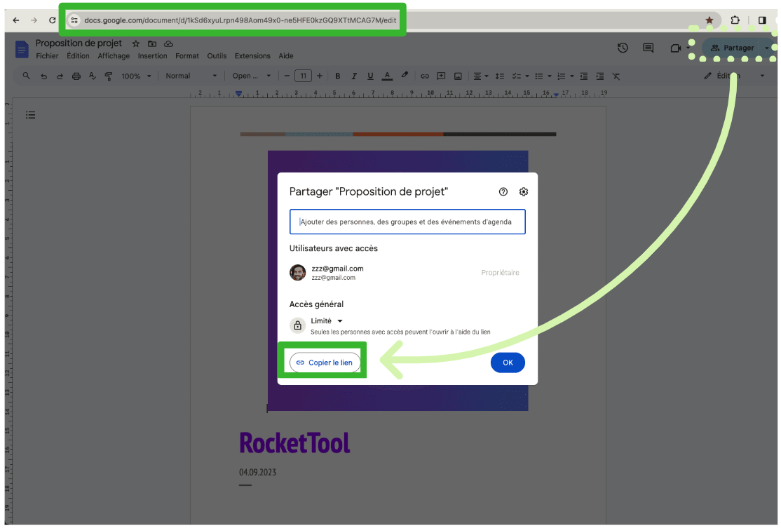
Task: Toggle italic formatting
Action: (354, 76)
